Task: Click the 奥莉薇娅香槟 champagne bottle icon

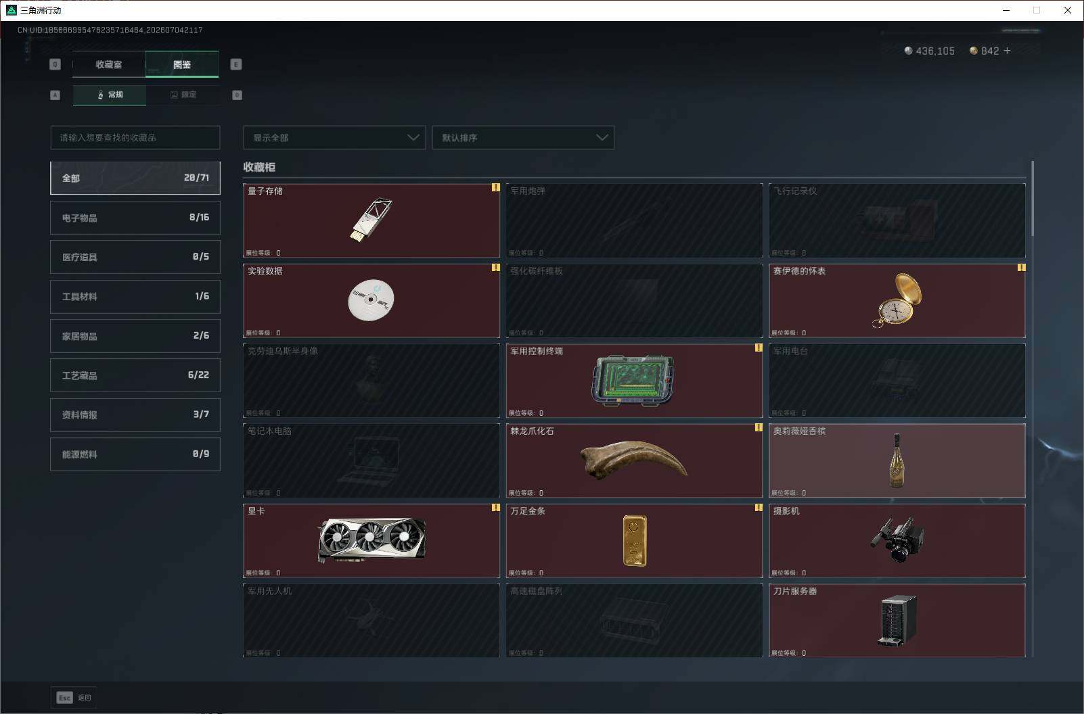Action: 897,460
